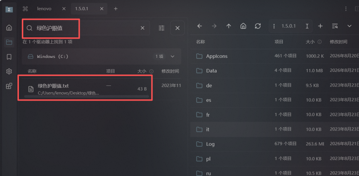The height and width of the screenshot is (176, 359).
Task: Close the 1.5.0.1 tab
Action: point(102,9)
